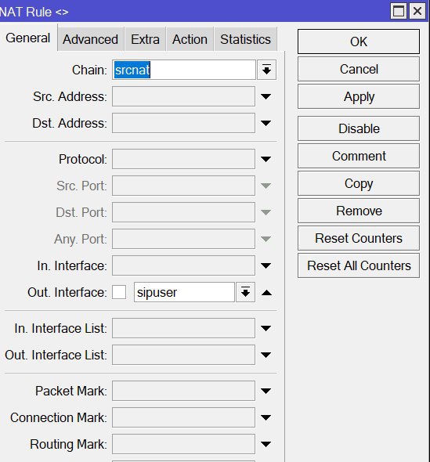Maximize the NAT Rule window
Image resolution: width=430 pixels, height=462 pixels.
(x=399, y=11)
